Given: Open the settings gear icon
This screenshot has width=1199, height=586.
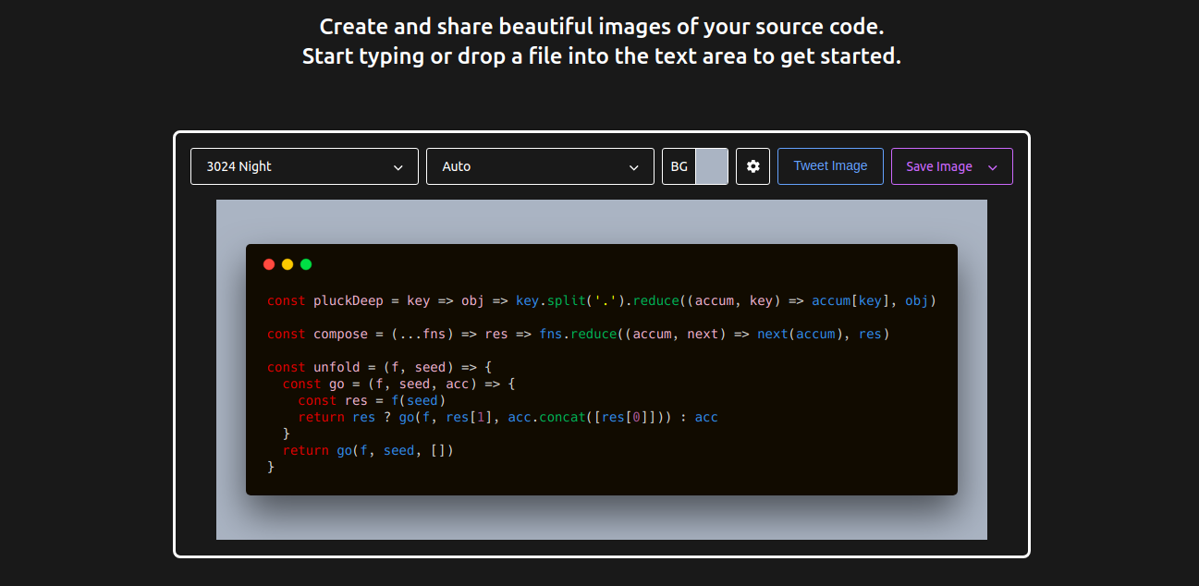Looking at the screenshot, I should [x=752, y=166].
